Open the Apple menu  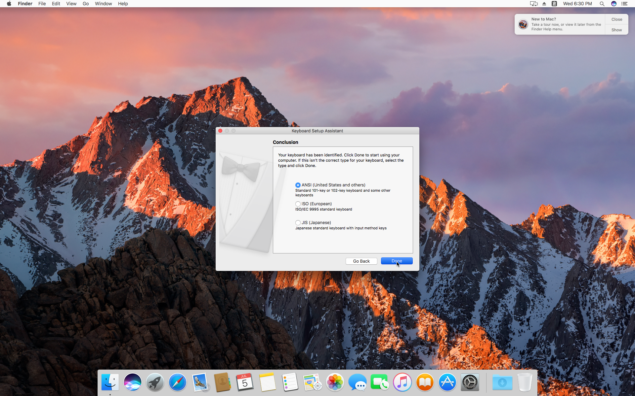(x=9, y=4)
